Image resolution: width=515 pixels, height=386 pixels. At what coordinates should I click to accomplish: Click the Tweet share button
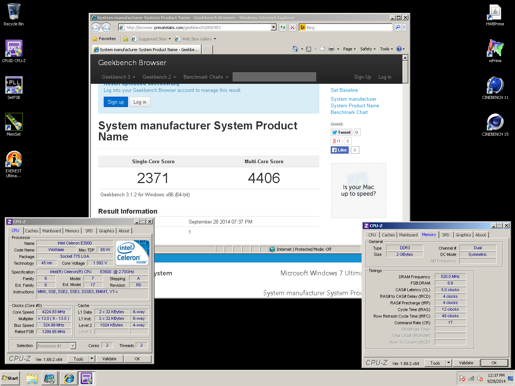[x=341, y=132]
